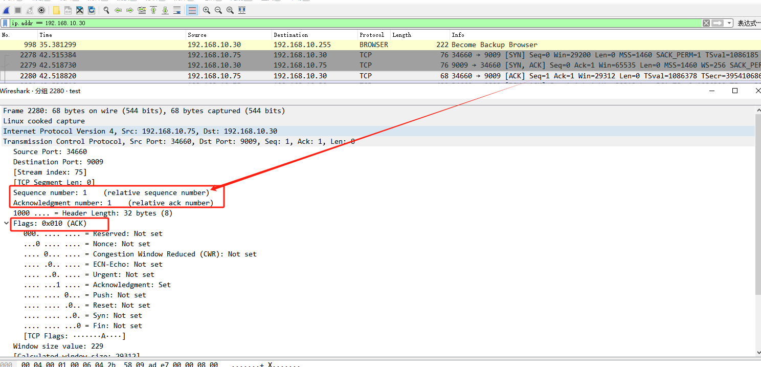Jump to first packet arrow icon
Image resolution: width=761 pixels, height=367 pixels.
(x=153, y=10)
